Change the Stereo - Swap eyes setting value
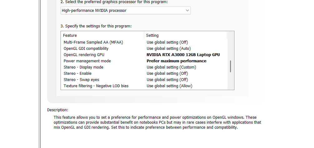This screenshot has height=148, width=314. point(167,80)
